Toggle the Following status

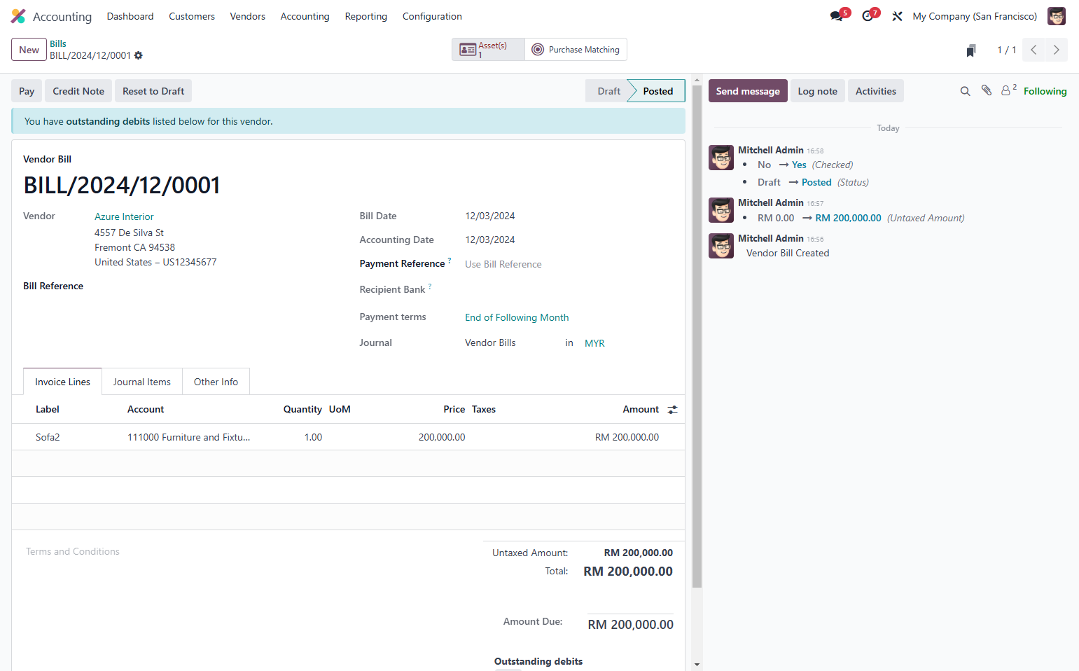pyautogui.click(x=1045, y=91)
